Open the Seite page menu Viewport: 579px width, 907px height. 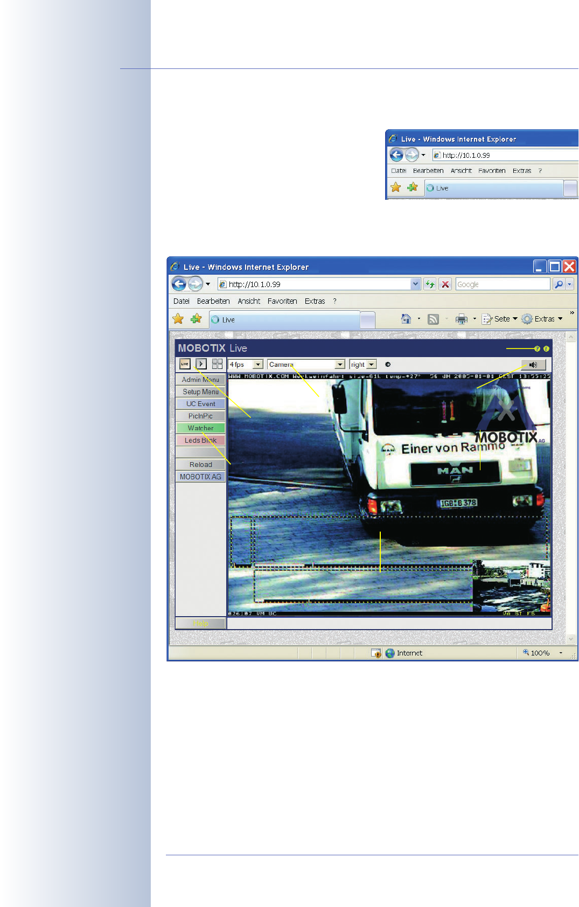click(500, 319)
